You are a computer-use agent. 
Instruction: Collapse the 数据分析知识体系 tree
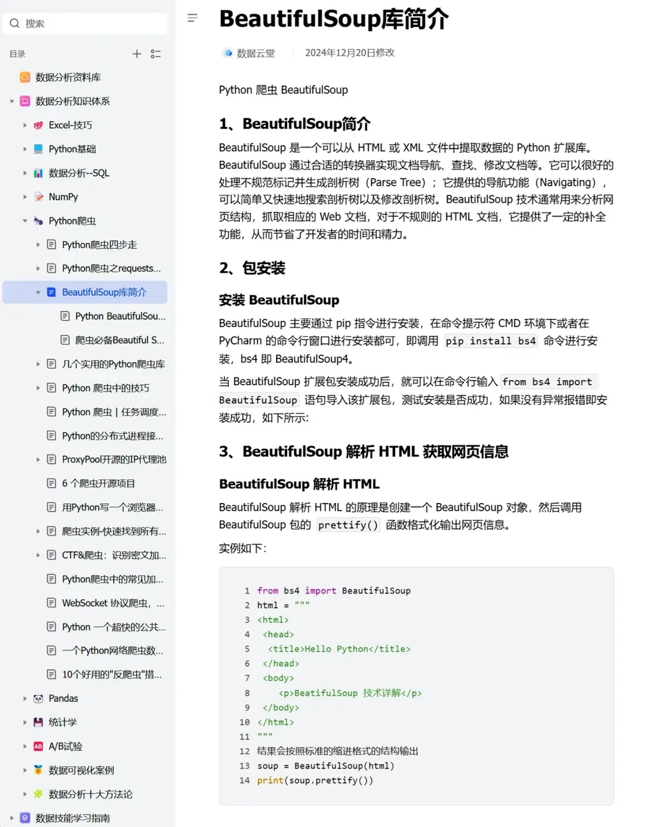[x=11, y=101]
